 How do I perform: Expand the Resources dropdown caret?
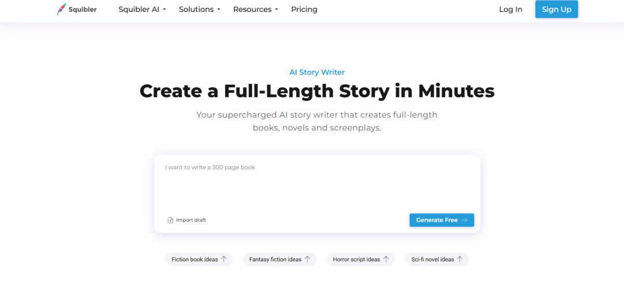tap(276, 9)
